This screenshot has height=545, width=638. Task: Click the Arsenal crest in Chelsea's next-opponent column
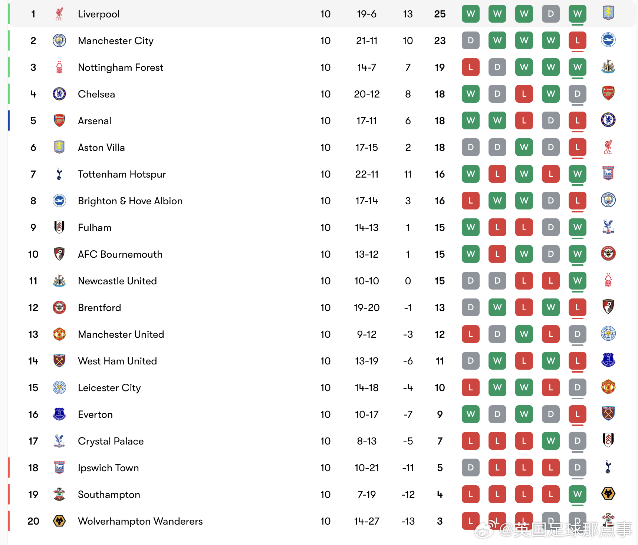point(608,93)
